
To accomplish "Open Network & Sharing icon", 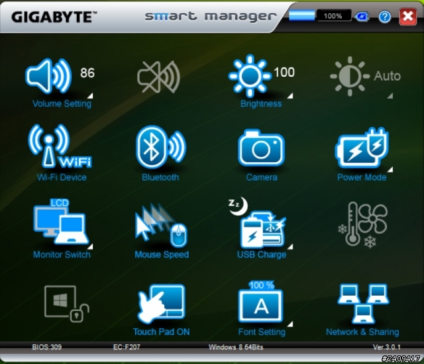I will (x=363, y=304).
